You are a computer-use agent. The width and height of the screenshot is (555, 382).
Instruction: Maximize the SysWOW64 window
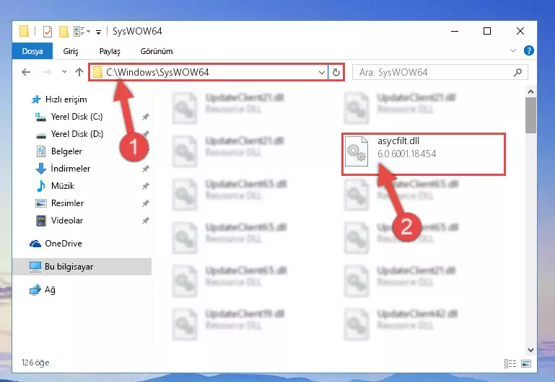coord(487,31)
